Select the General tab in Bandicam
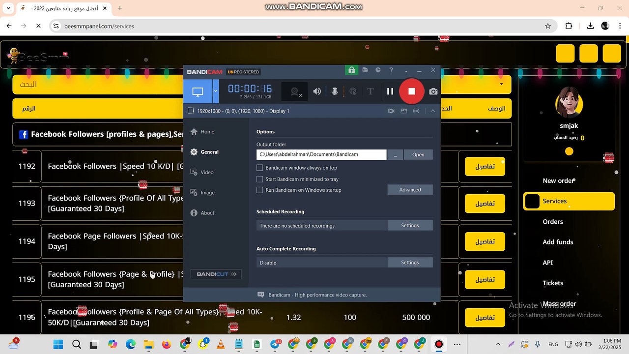 click(204, 152)
